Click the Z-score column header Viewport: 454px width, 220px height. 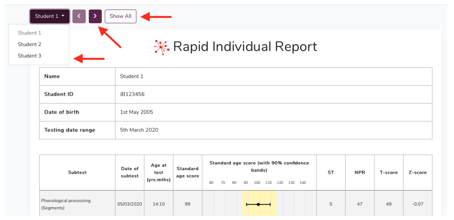(x=418, y=172)
